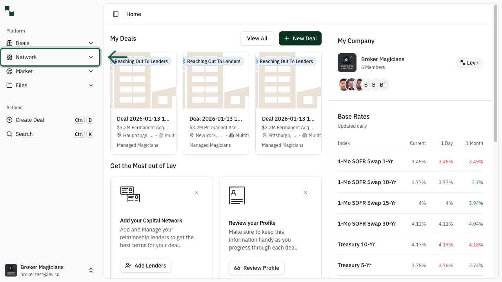
Task: Click the Home breadcrumb item
Action: coord(133,14)
